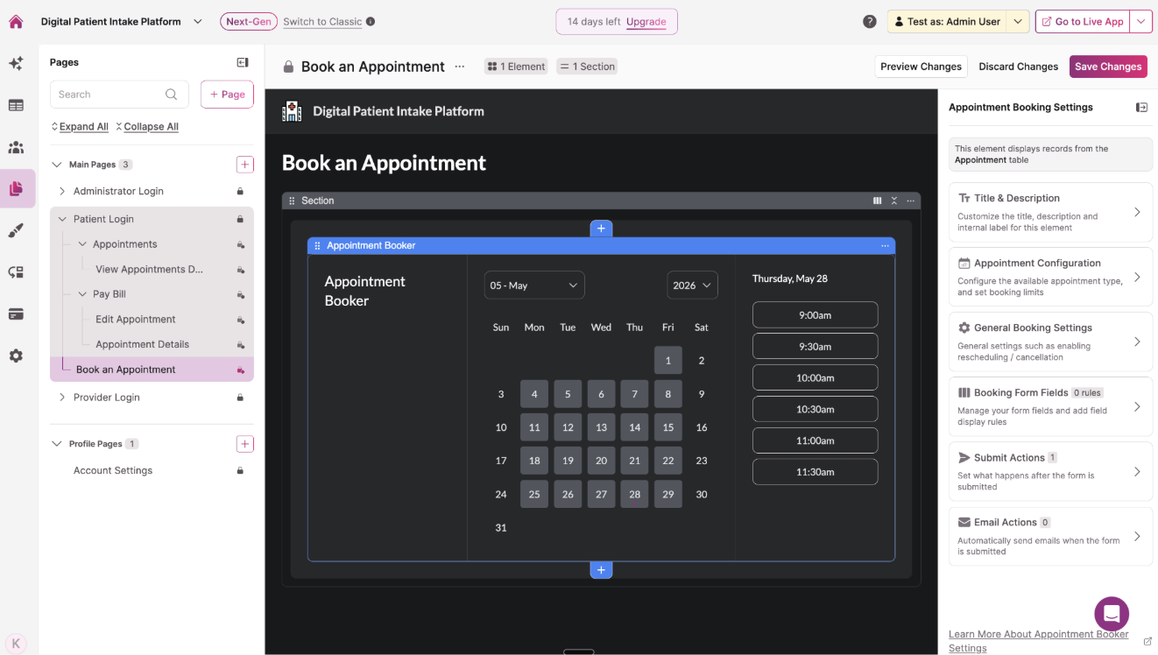Click Preview Changes button
Screen dimensions: 1158x655
[x=921, y=67]
